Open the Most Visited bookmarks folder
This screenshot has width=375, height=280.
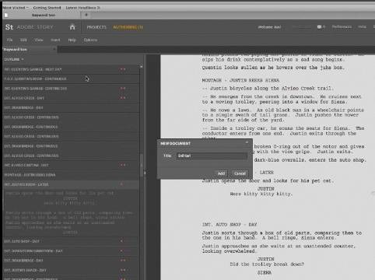pyautogui.click(x=16, y=8)
